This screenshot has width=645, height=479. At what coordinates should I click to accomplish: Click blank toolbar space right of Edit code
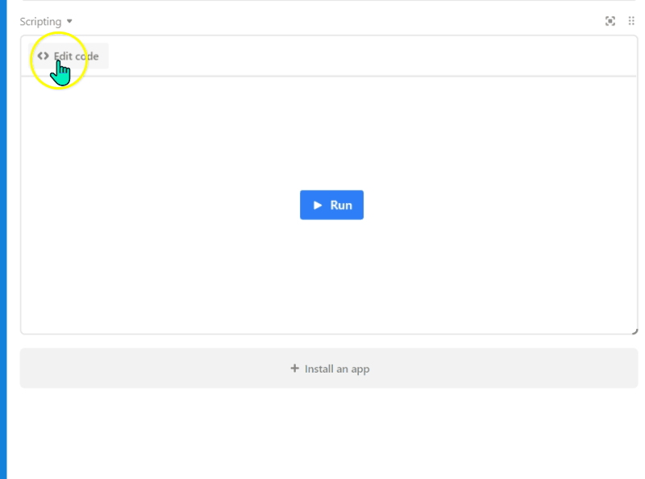363,56
